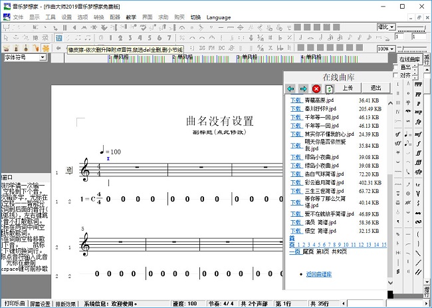Download 绿岛小夜曲.jpd via first 下载 link
Screen dimensions: 432x308
coord(296,157)
